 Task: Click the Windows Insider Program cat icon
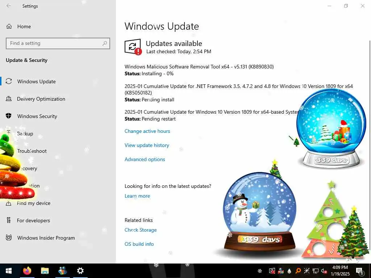tap(9, 238)
